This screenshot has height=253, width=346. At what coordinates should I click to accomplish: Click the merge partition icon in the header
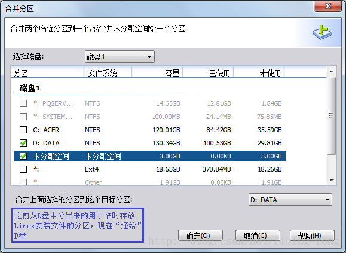[322, 32]
